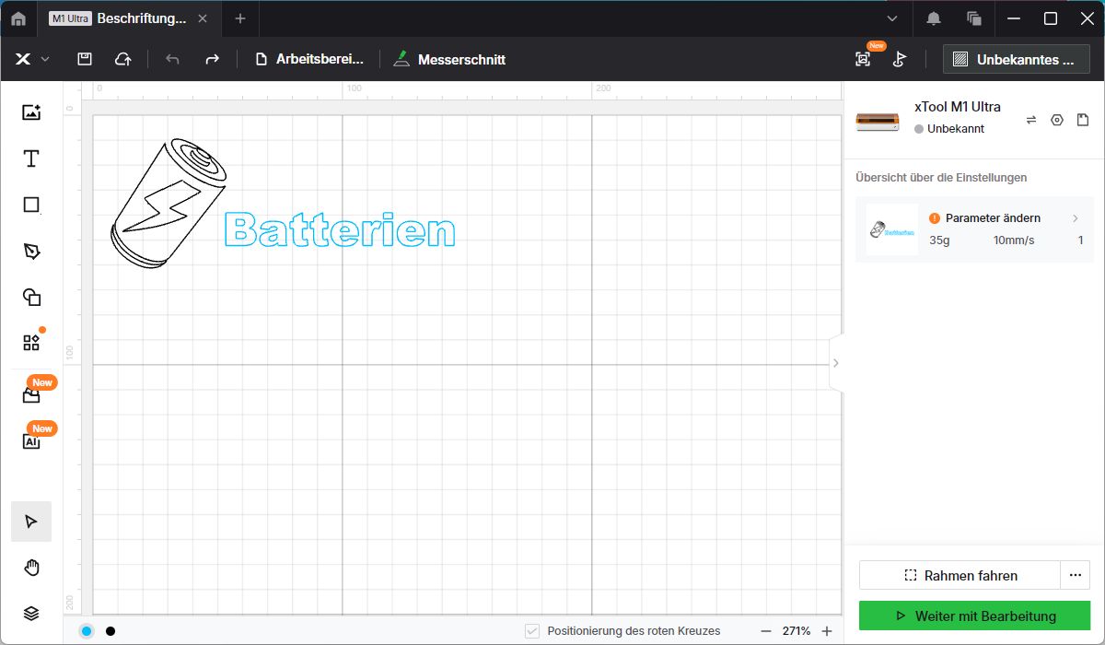Click the redo arrow
This screenshot has width=1105, height=645.
click(212, 59)
